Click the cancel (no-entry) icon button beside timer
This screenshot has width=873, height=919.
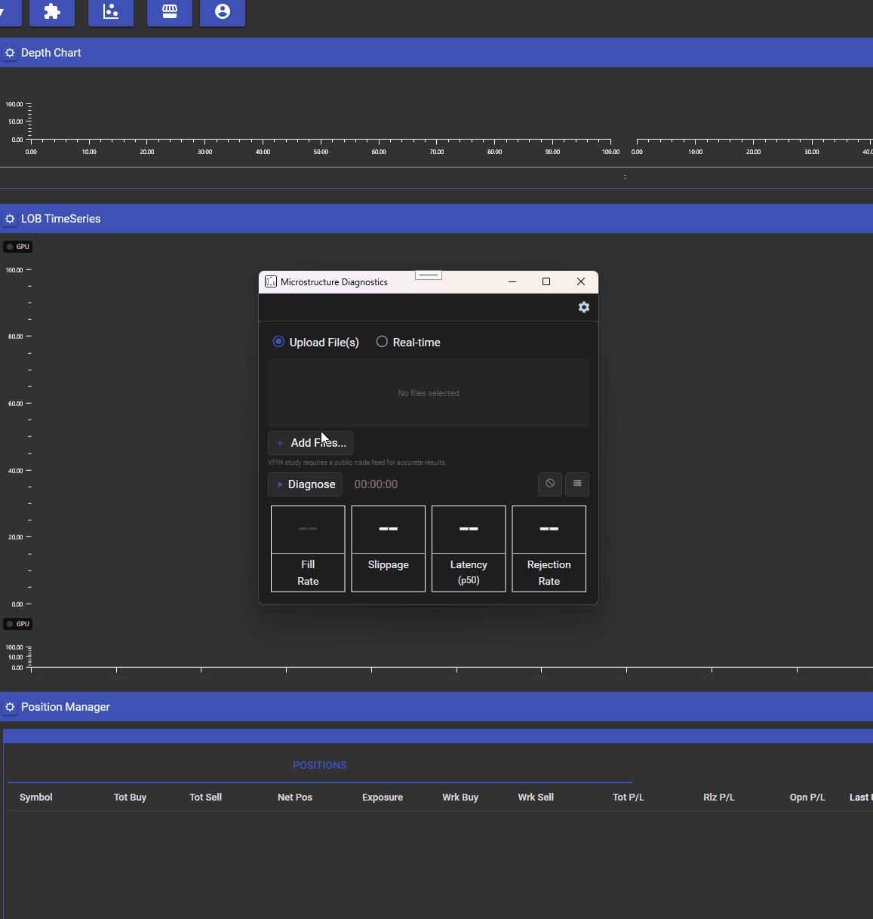(550, 484)
